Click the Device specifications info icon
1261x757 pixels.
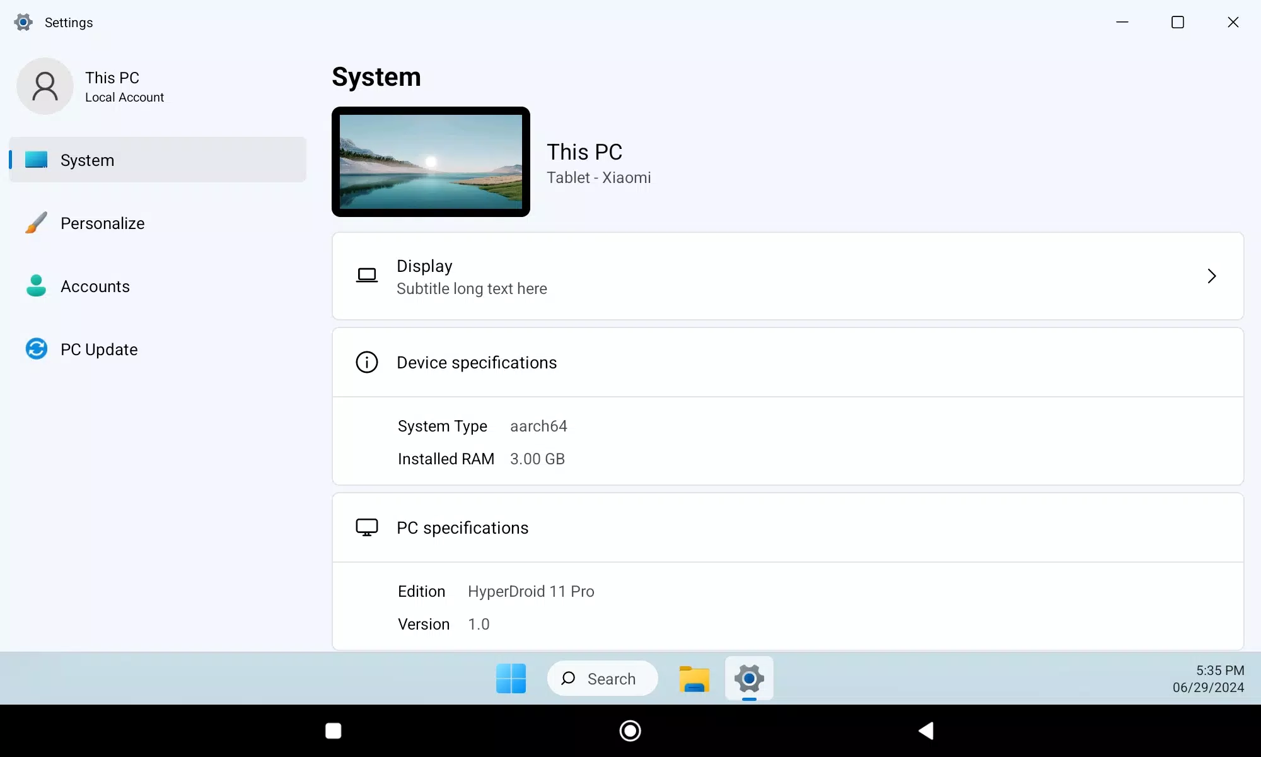(367, 362)
